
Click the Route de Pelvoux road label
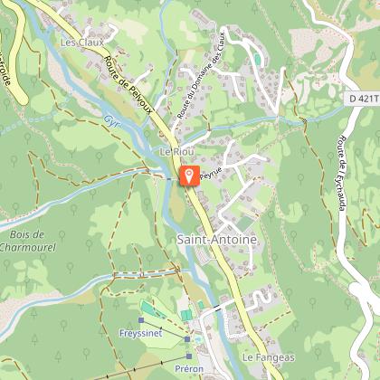(128, 85)
